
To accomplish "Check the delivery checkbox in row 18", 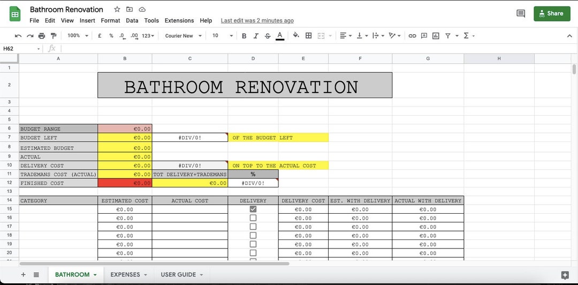I will (x=253, y=235).
